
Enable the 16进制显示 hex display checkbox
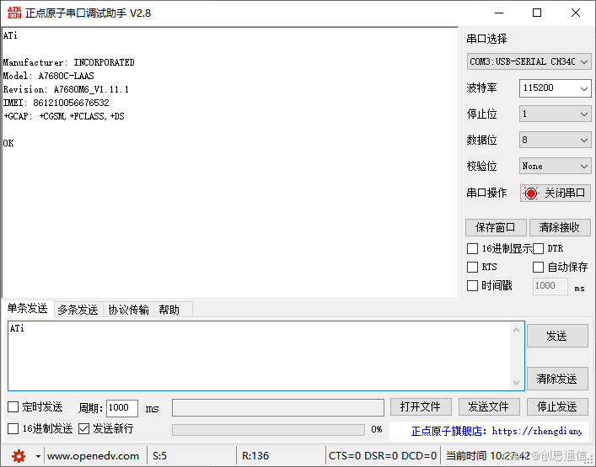472,248
